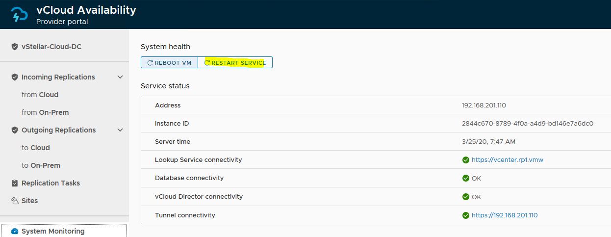Click the vCloud Availability cloud logo icon
611x237 pixels.
20,14
